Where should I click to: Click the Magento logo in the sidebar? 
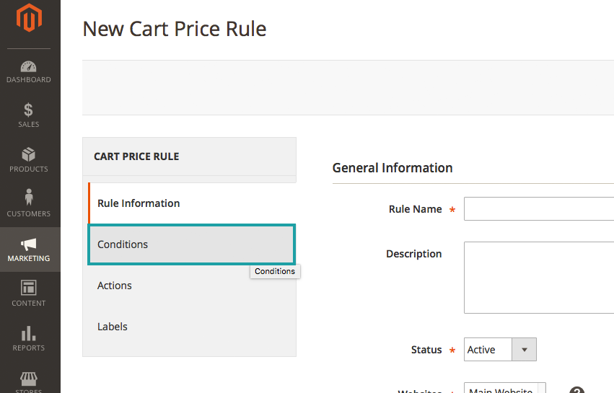29,18
